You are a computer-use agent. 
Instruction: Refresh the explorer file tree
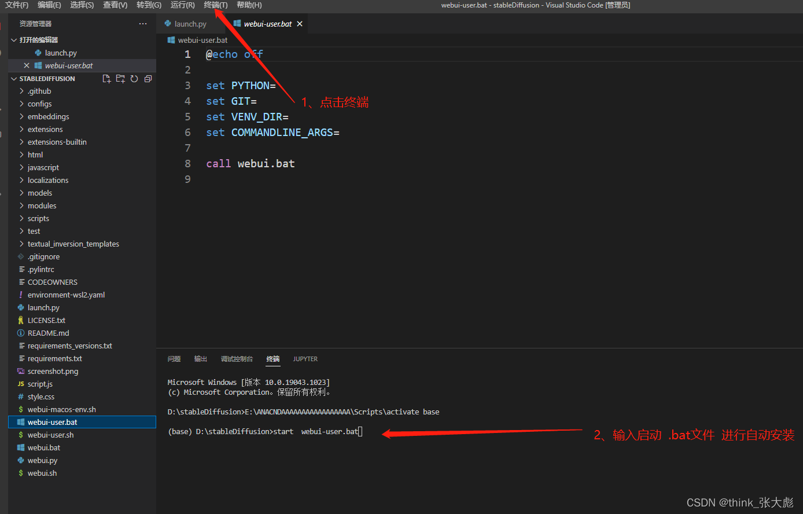coord(134,79)
